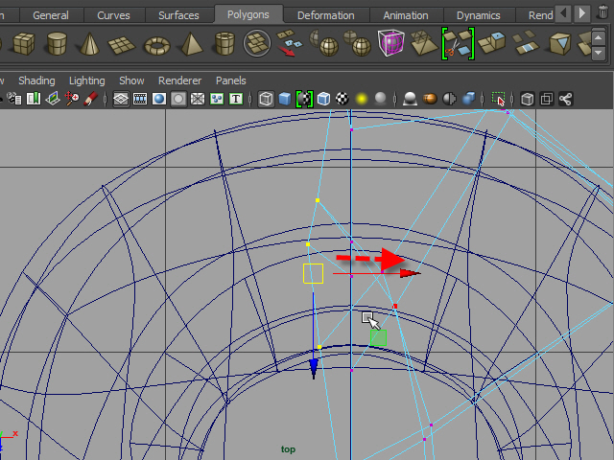The height and width of the screenshot is (460, 614).
Task: Toggle the gate mask button
Action: click(178, 99)
